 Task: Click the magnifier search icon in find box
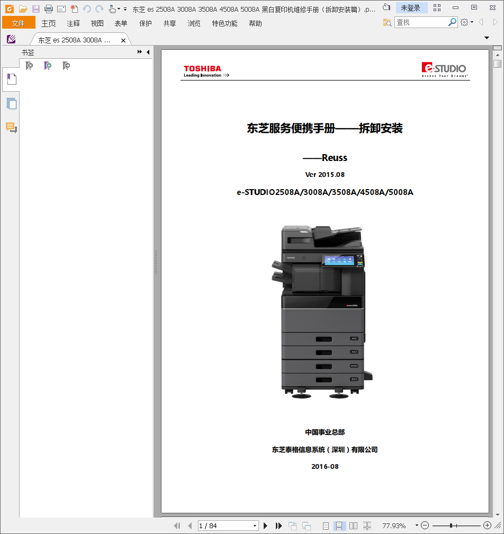(452, 22)
